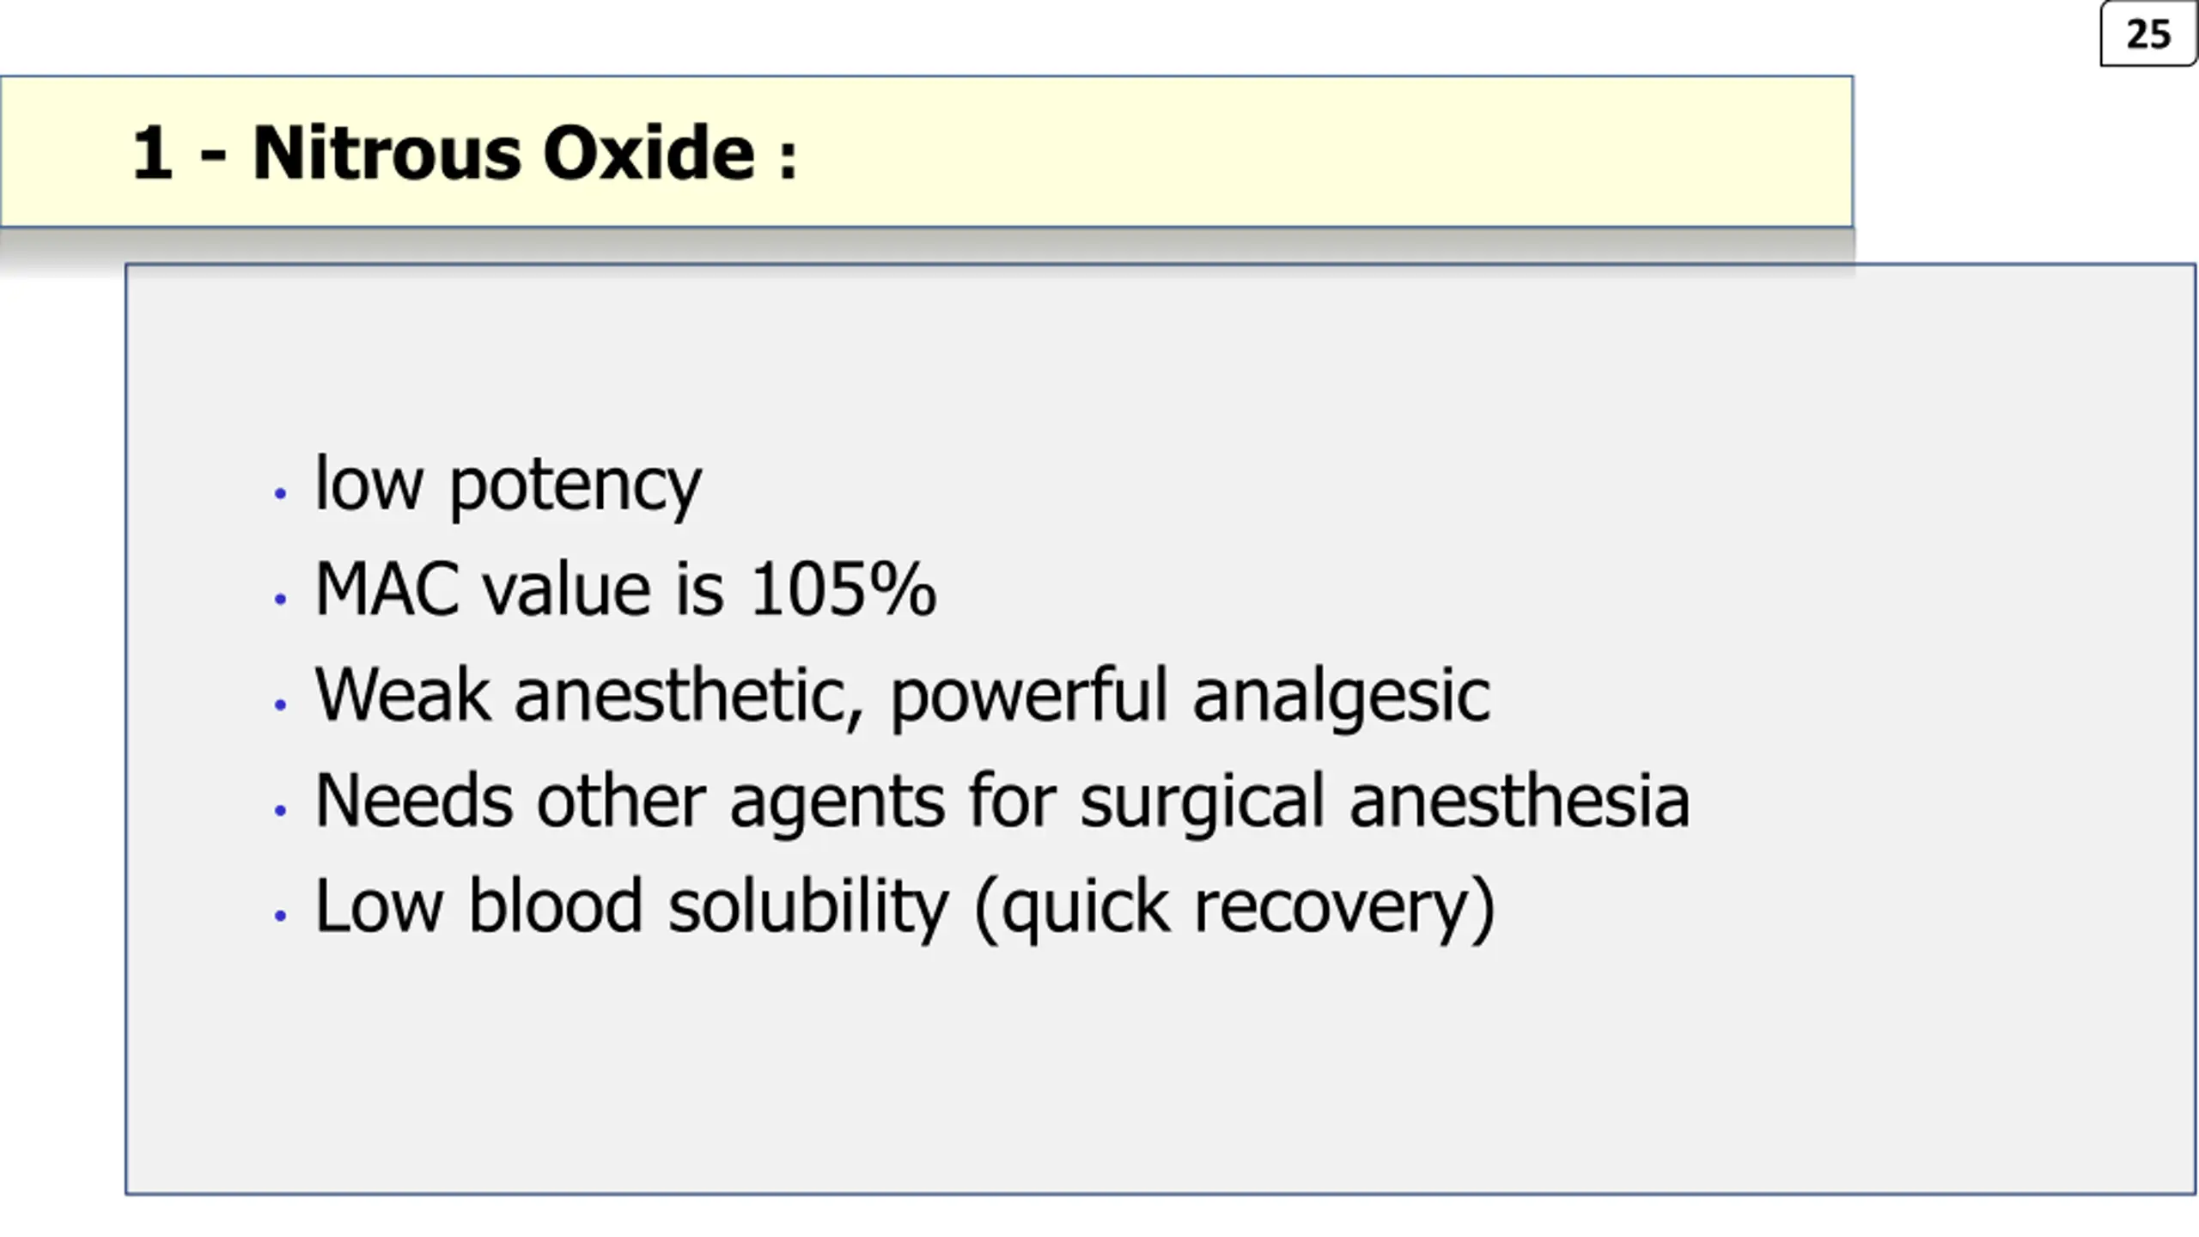Screen dimensions: 2199x1237
Task: Click the "(quick recovery)" parenthetical
Action: click(1235, 908)
